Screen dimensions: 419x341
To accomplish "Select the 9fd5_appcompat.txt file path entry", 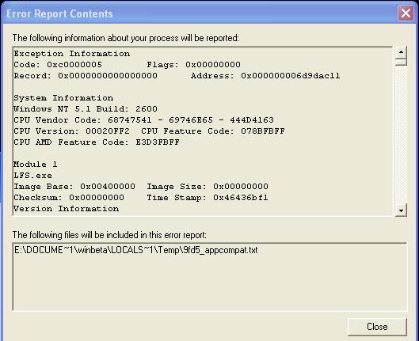I will [x=136, y=250].
